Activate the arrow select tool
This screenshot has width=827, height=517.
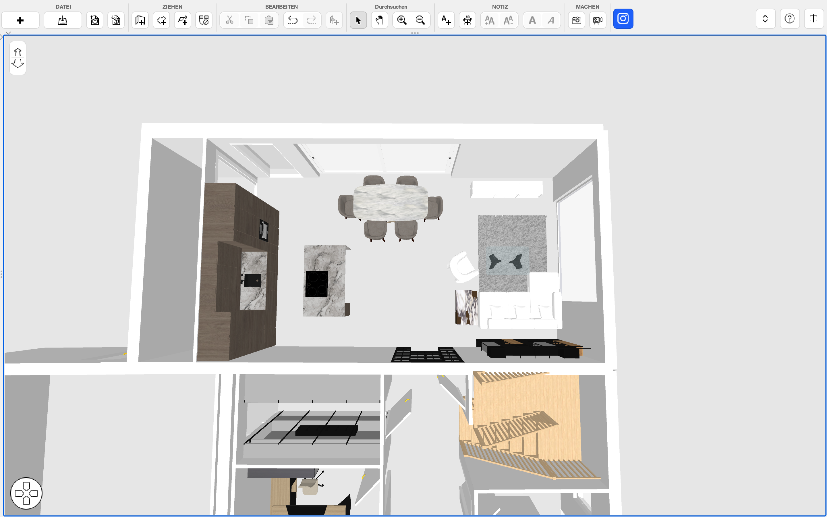tap(358, 20)
